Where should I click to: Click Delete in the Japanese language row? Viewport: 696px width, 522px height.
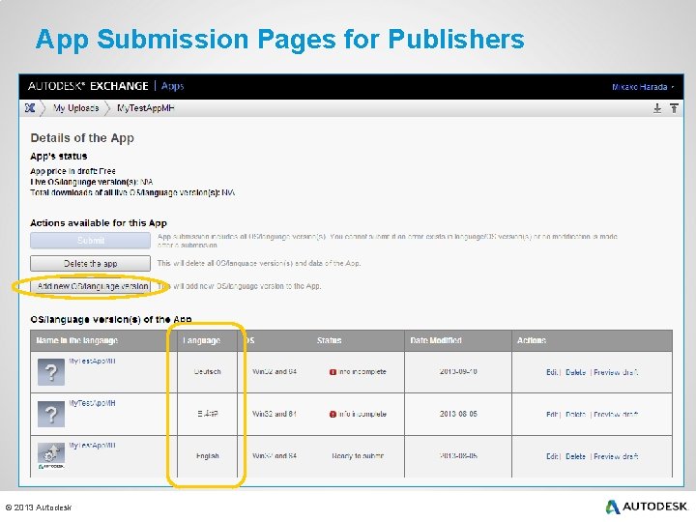click(576, 414)
